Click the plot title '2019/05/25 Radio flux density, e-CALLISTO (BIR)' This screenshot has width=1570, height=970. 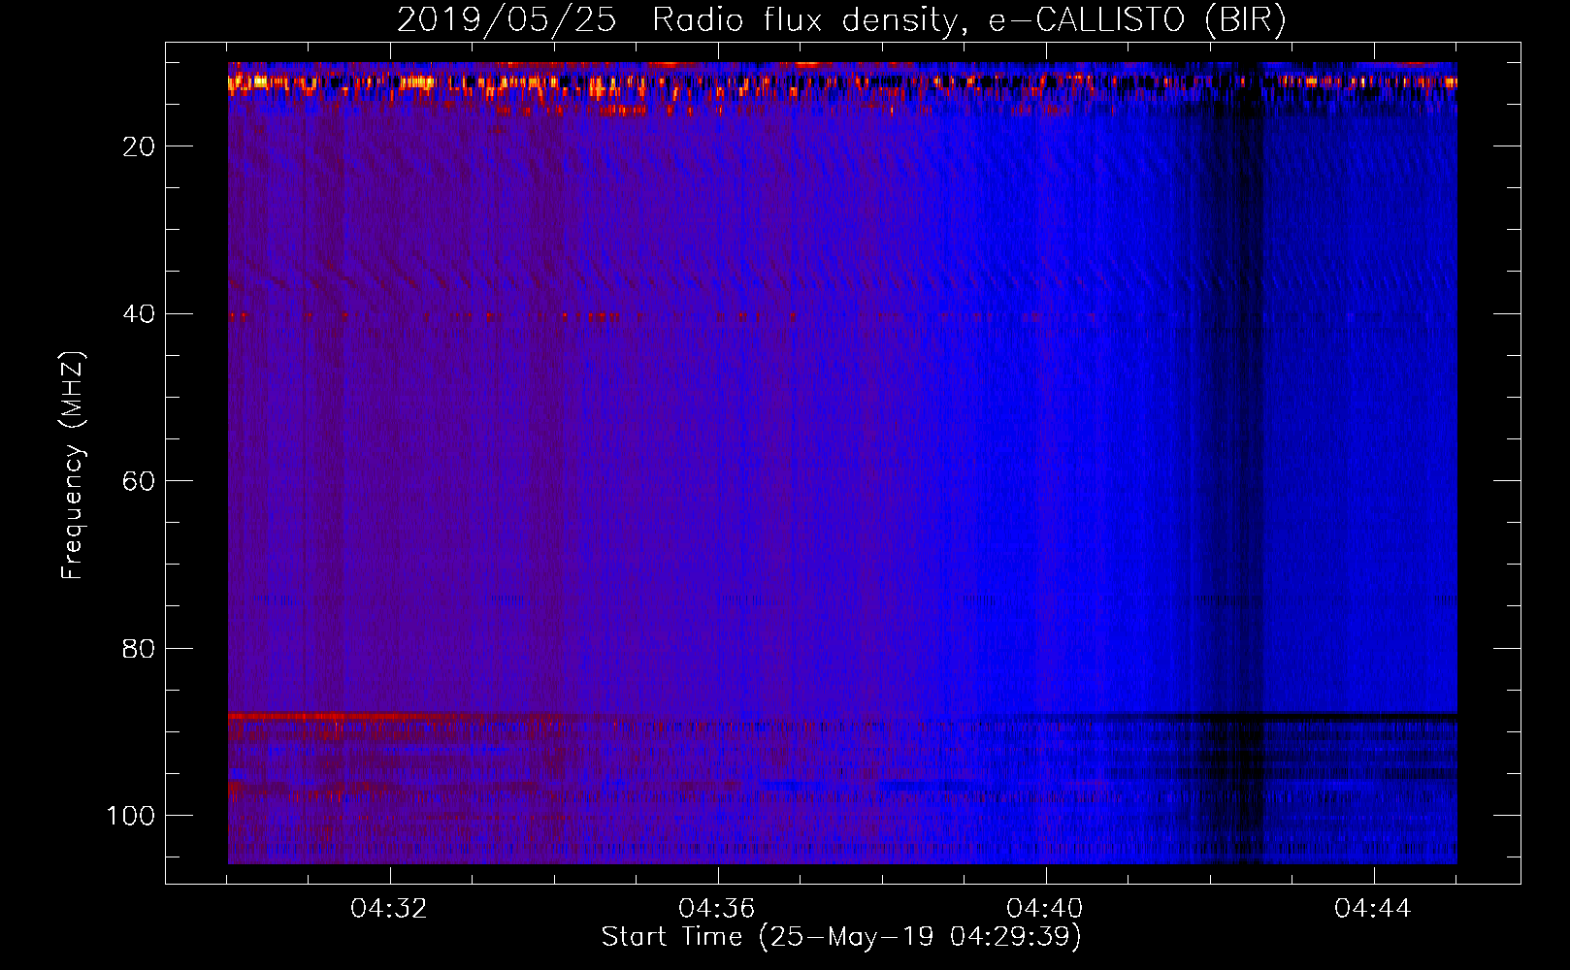click(841, 19)
